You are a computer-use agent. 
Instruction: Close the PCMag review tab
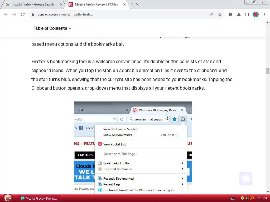pos(124,4)
